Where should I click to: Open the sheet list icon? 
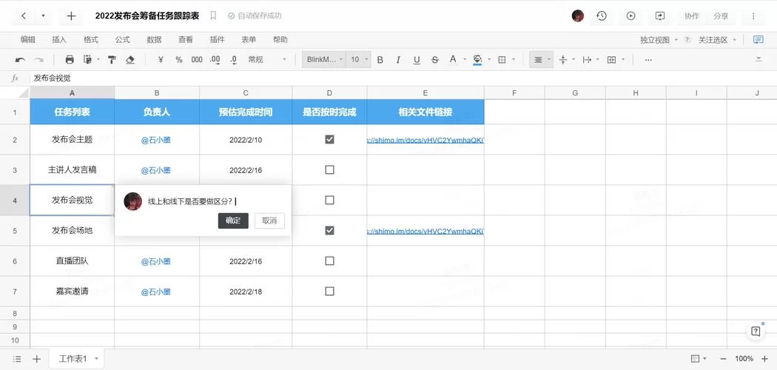[x=17, y=359]
